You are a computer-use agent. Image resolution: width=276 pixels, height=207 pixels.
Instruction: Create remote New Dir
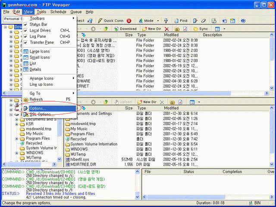[x=151, y=29]
